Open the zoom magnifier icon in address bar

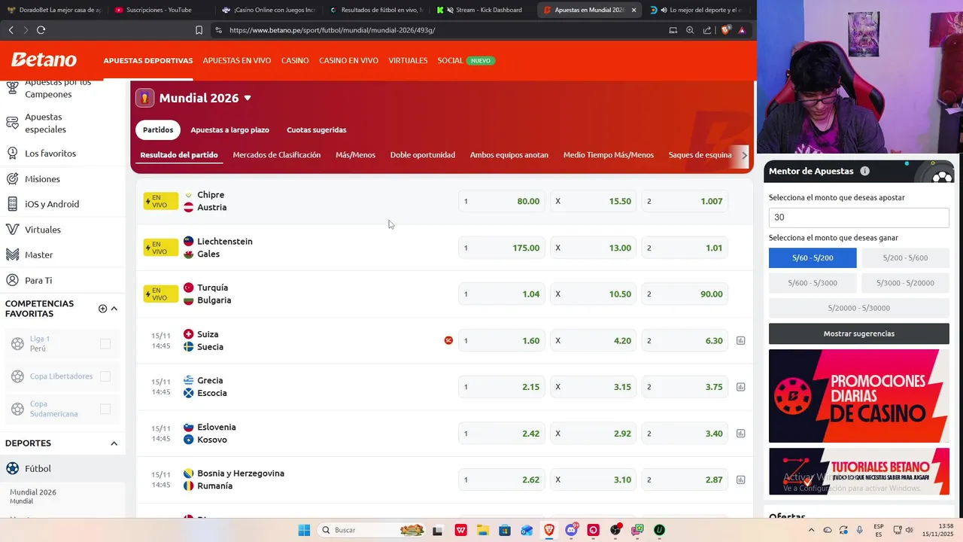pos(690,30)
